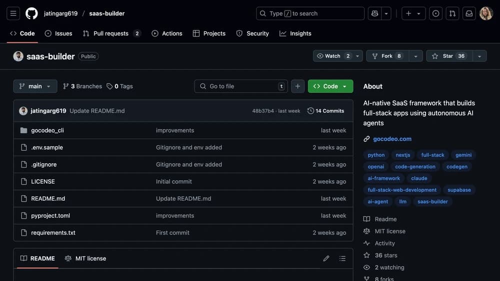The width and height of the screenshot is (500, 281).
Task: Open the issues icon in header
Action: point(435,13)
